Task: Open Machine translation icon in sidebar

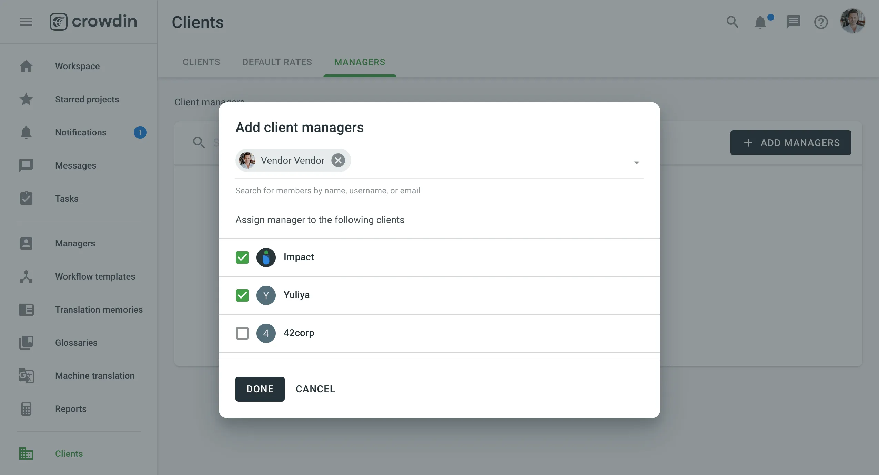Action: click(26, 376)
